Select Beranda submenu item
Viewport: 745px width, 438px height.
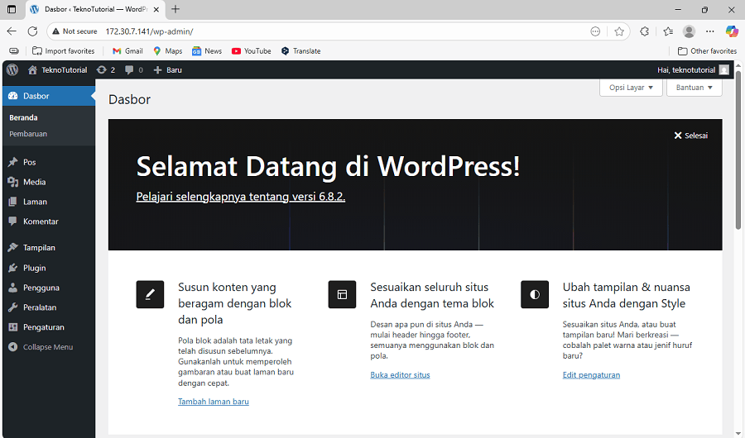pyautogui.click(x=23, y=117)
